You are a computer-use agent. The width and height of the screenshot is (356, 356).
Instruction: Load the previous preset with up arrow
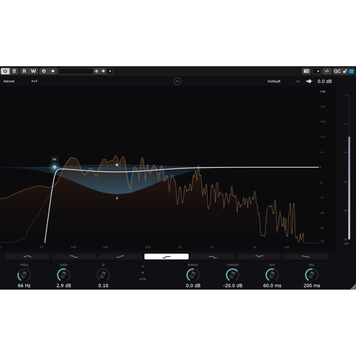click(96, 71)
